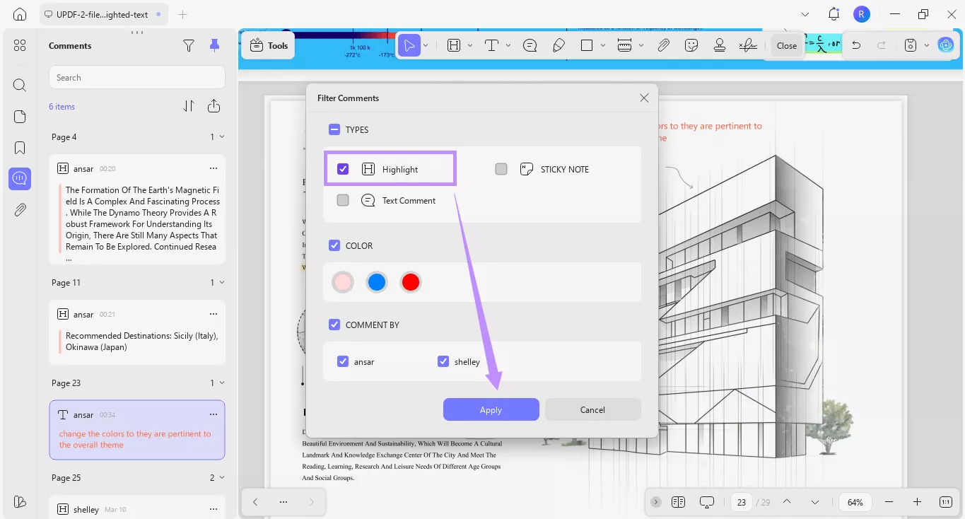The image size is (965, 519).
Task: Select the Stamp tool
Action: [719, 45]
